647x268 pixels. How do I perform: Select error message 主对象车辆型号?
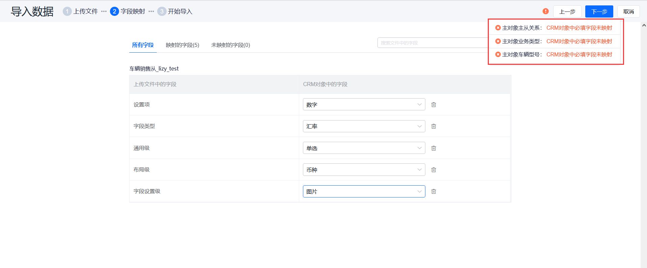point(555,54)
